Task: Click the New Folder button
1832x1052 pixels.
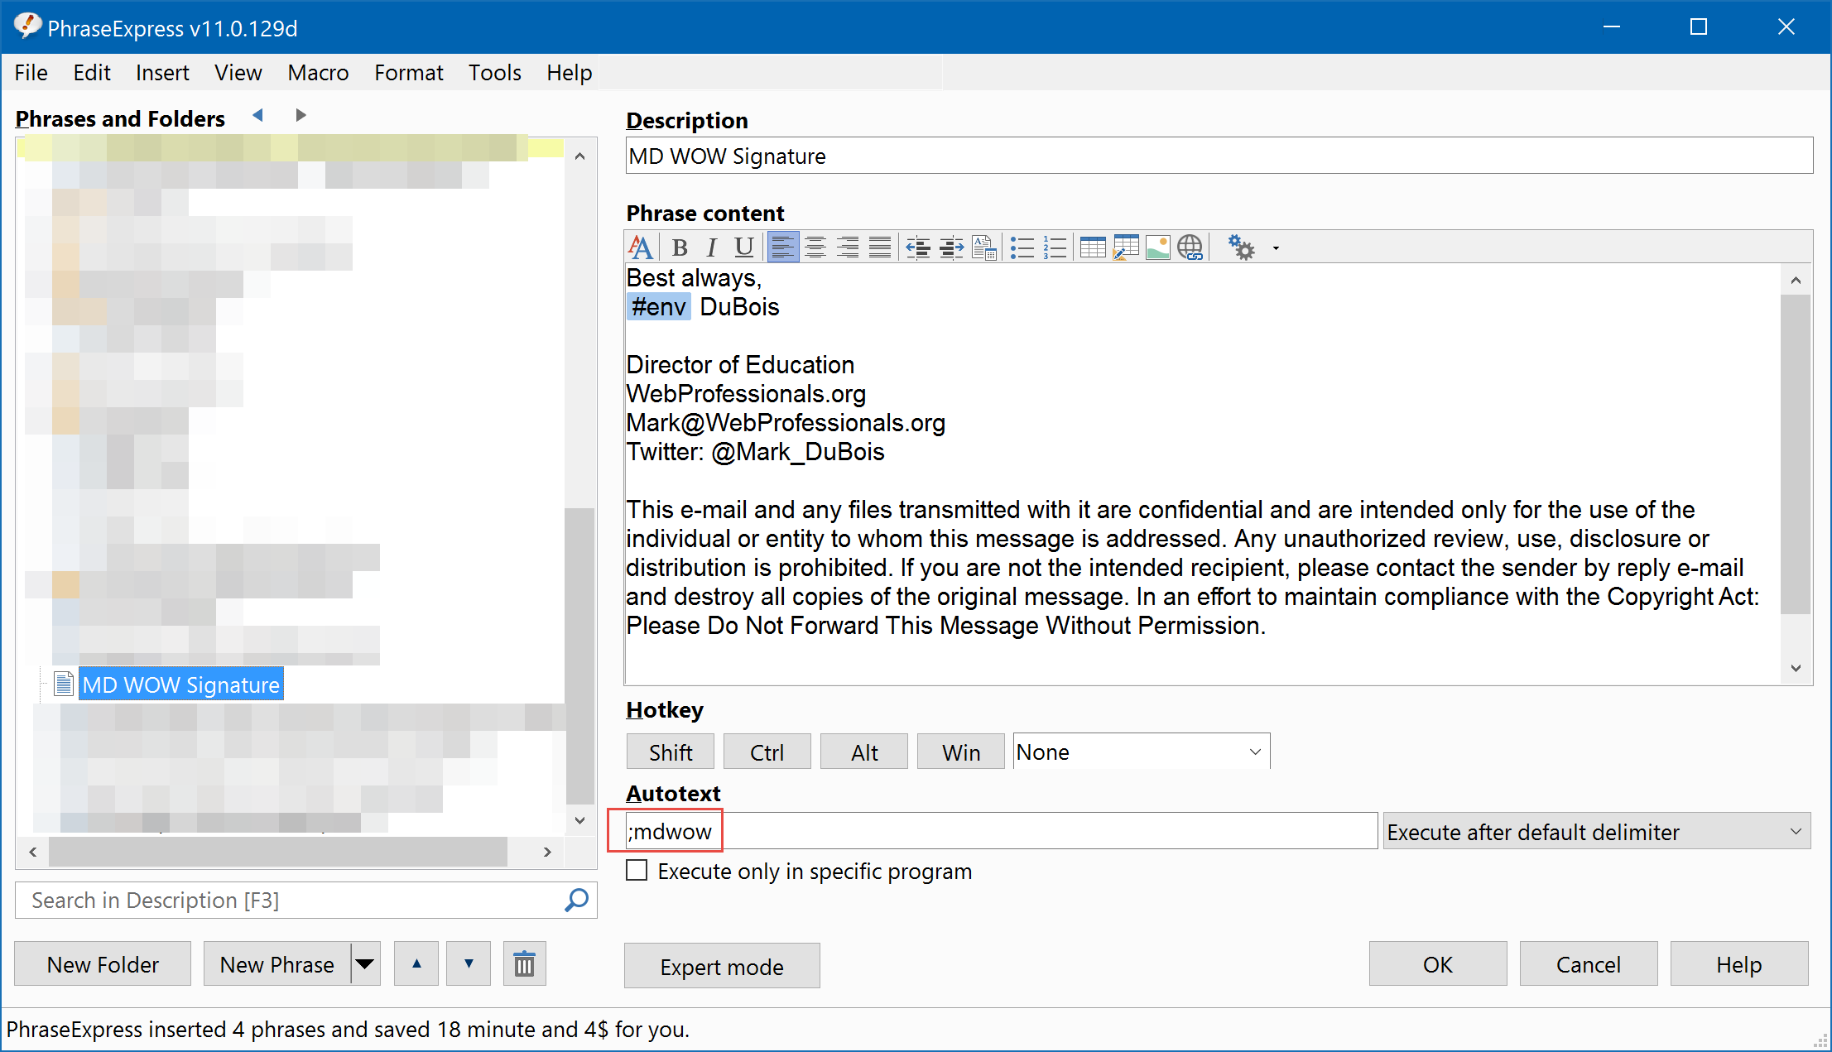Action: pos(103,964)
